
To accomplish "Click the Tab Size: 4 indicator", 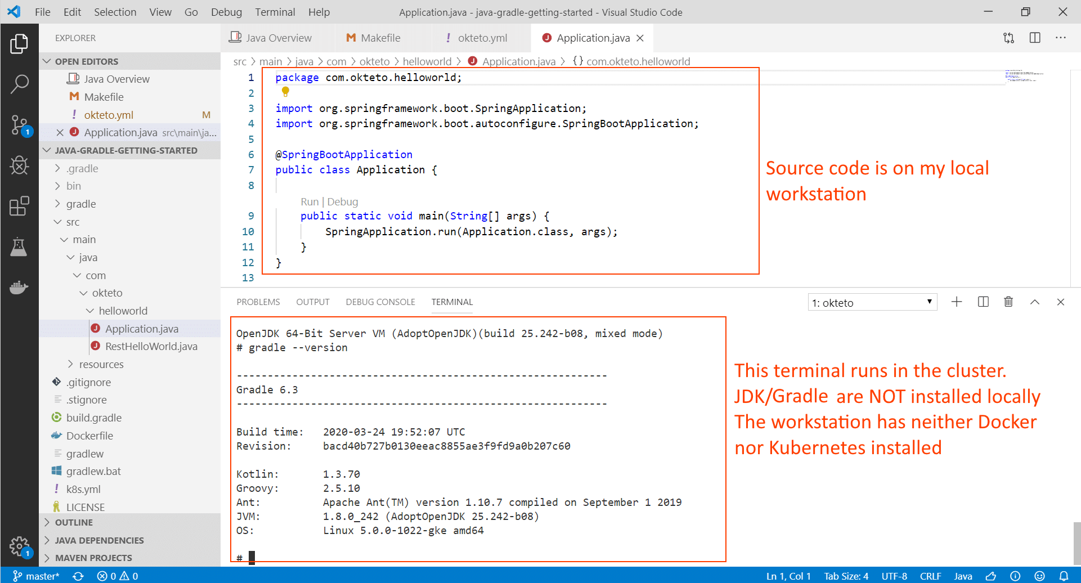I will point(846,576).
